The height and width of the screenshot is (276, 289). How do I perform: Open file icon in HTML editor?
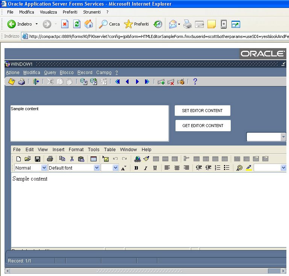28,159
